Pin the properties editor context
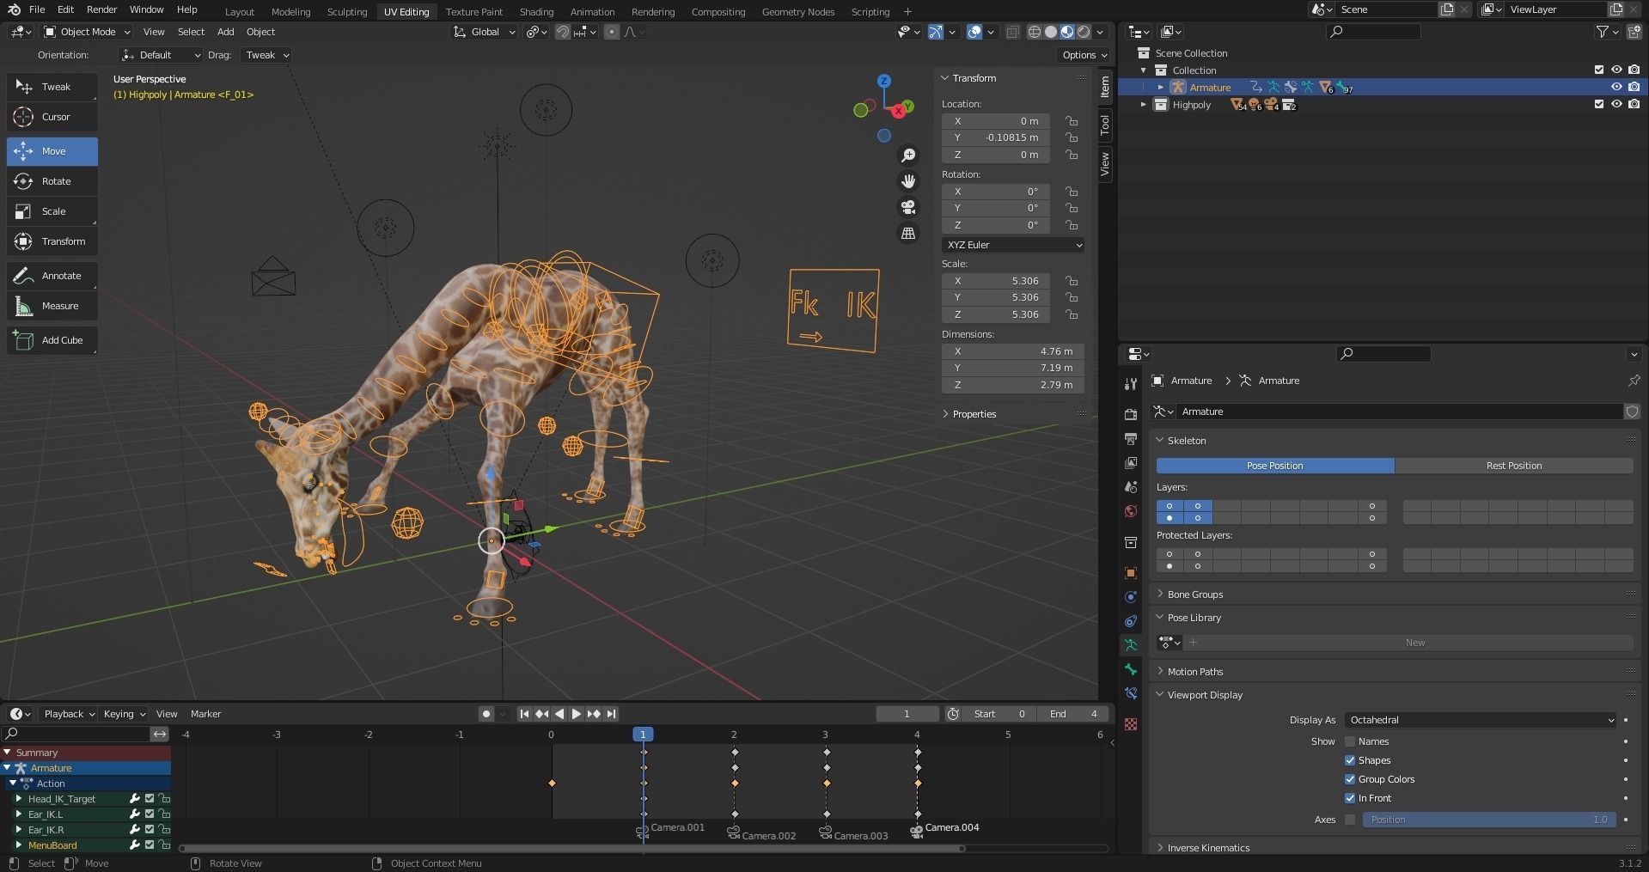 (1634, 381)
